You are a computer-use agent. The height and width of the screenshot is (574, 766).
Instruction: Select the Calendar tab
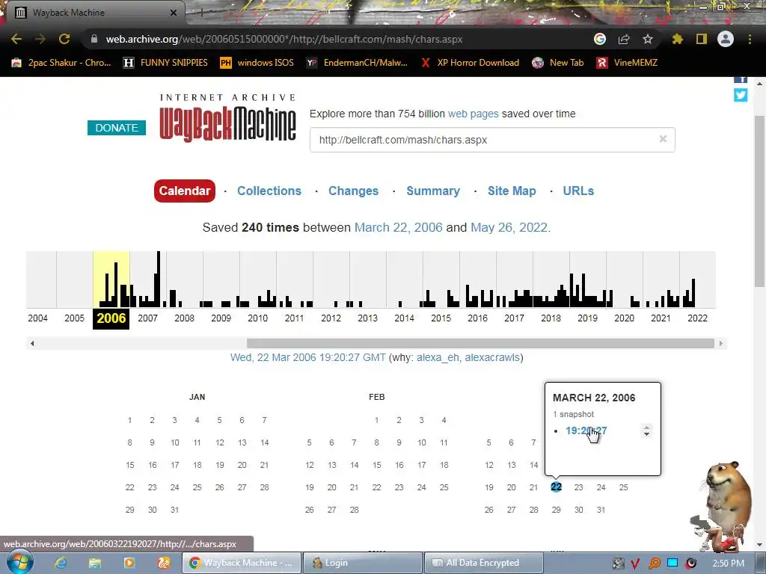point(185,191)
